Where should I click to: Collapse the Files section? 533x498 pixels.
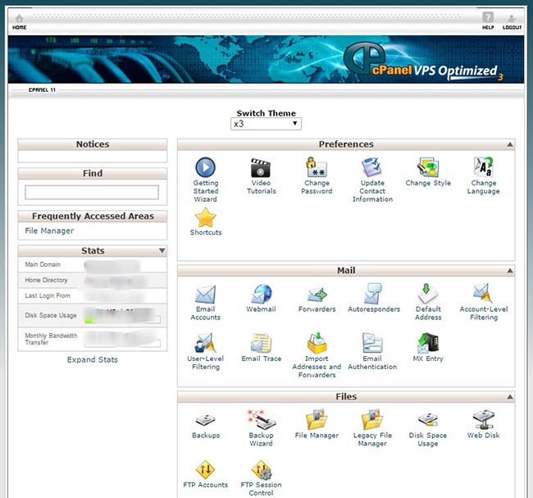coord(510,397)
